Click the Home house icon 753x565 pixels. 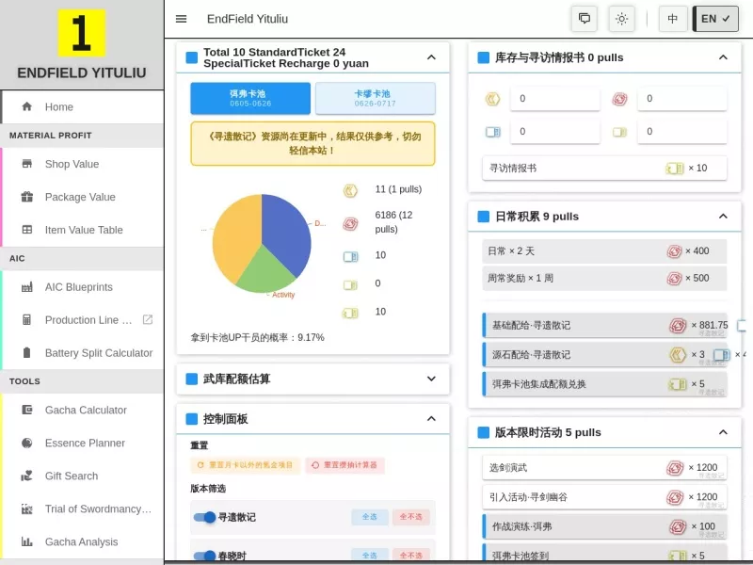(x=27, y=106)
